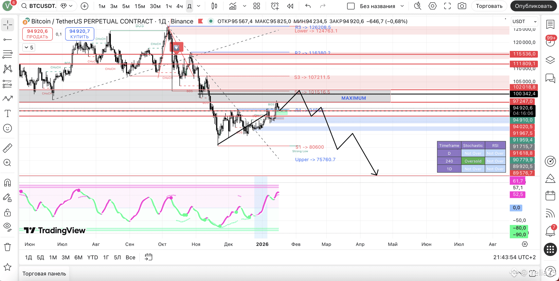559x281 pixels.
Task: Switch the date range to Все
Action: [x=130, y=257]
